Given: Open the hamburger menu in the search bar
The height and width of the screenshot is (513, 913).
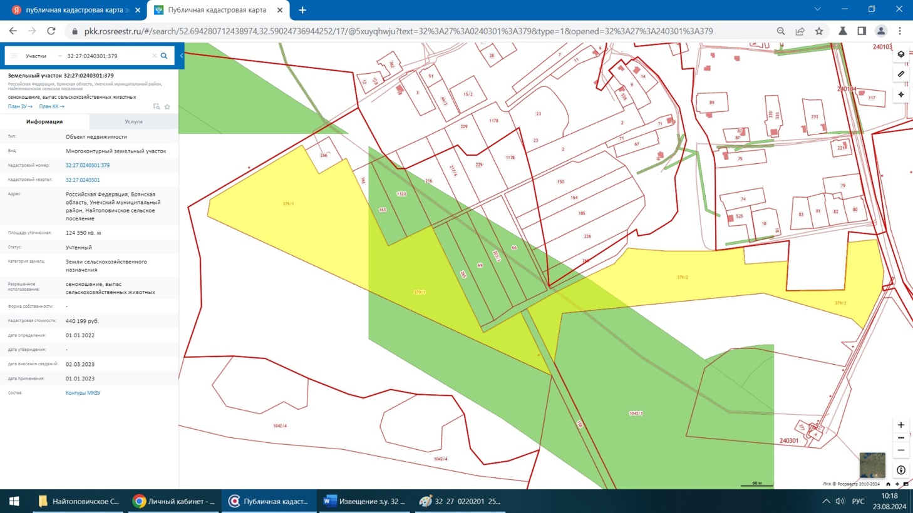Looking at the screenshot, I should [x=14, y=56].
